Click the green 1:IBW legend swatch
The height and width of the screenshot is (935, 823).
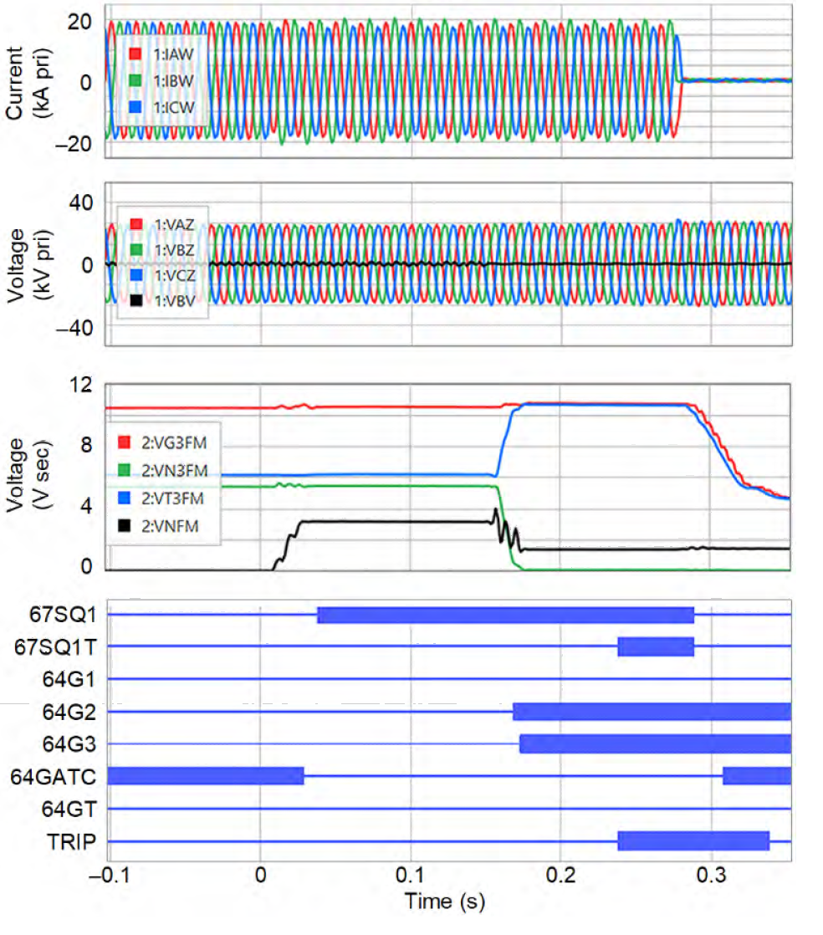[x=135, y=80]
